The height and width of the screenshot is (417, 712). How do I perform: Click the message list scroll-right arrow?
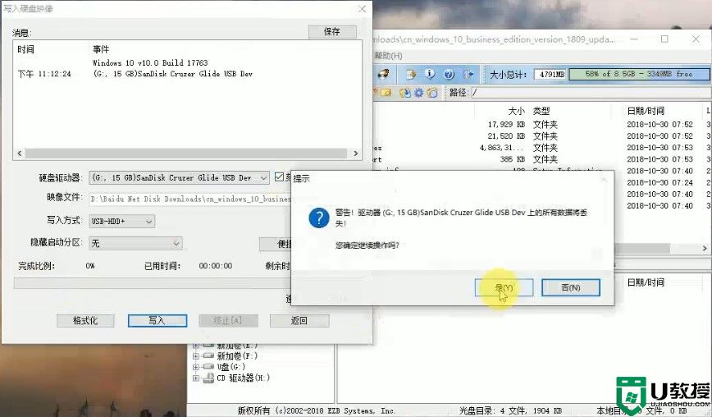click(x=355, y=154)
